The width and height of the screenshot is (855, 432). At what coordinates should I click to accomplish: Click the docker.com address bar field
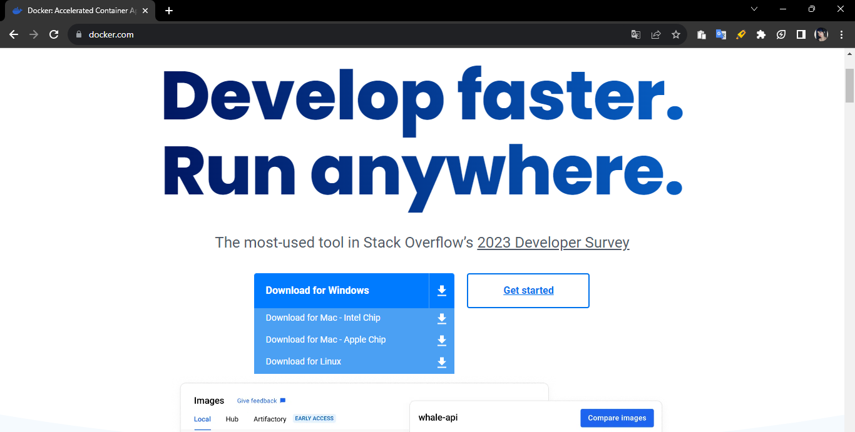pyautogui.click(x=351, y=34)
